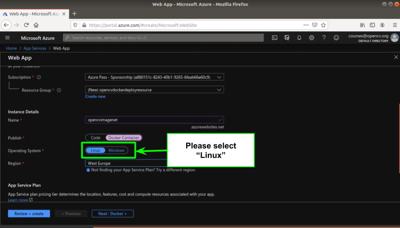The image size is (400, 228).
Task: Focus the Name field containing opencvimagenet
Action: coord(155,120)
